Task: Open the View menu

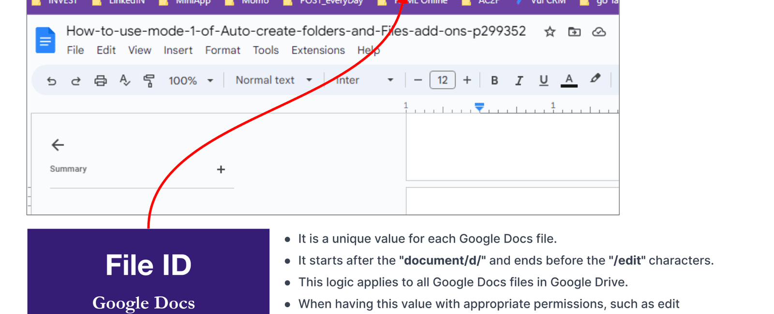Action: (x=139, y=50)
